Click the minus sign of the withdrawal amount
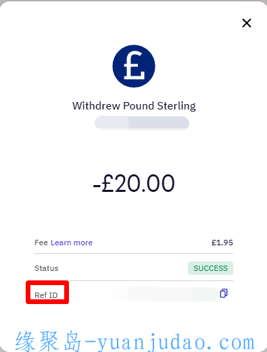 [x=97, y=186]
